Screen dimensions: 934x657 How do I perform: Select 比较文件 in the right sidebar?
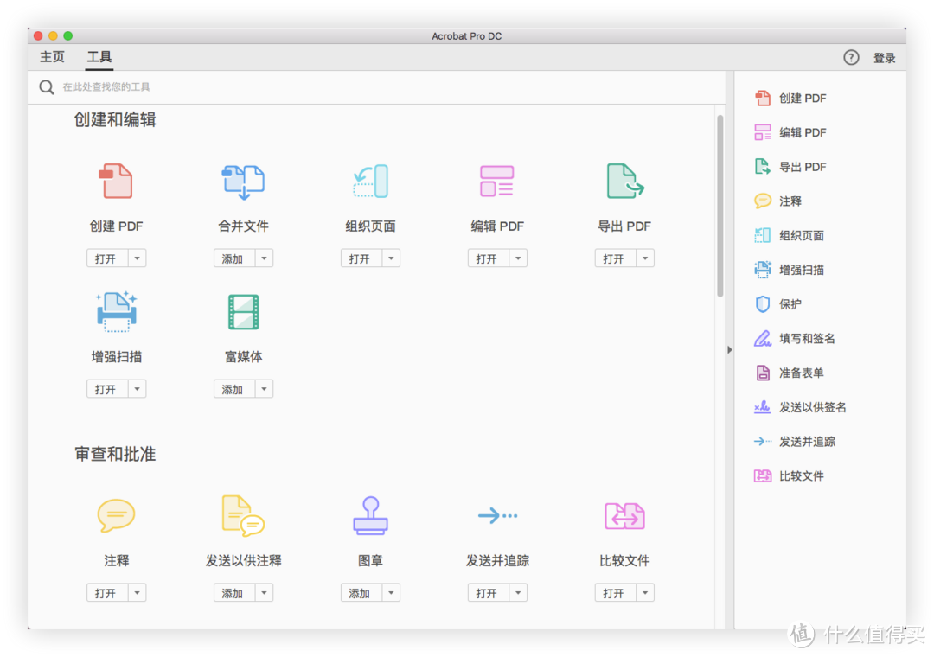[x=790, y=476]
